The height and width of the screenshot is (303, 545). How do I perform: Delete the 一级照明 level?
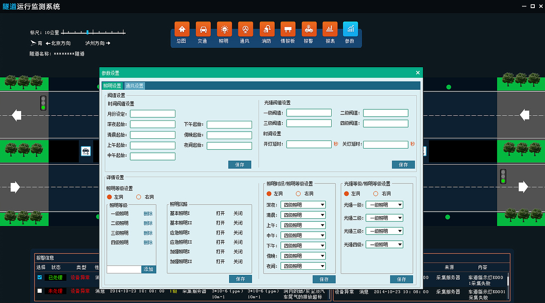pos(148,214)
